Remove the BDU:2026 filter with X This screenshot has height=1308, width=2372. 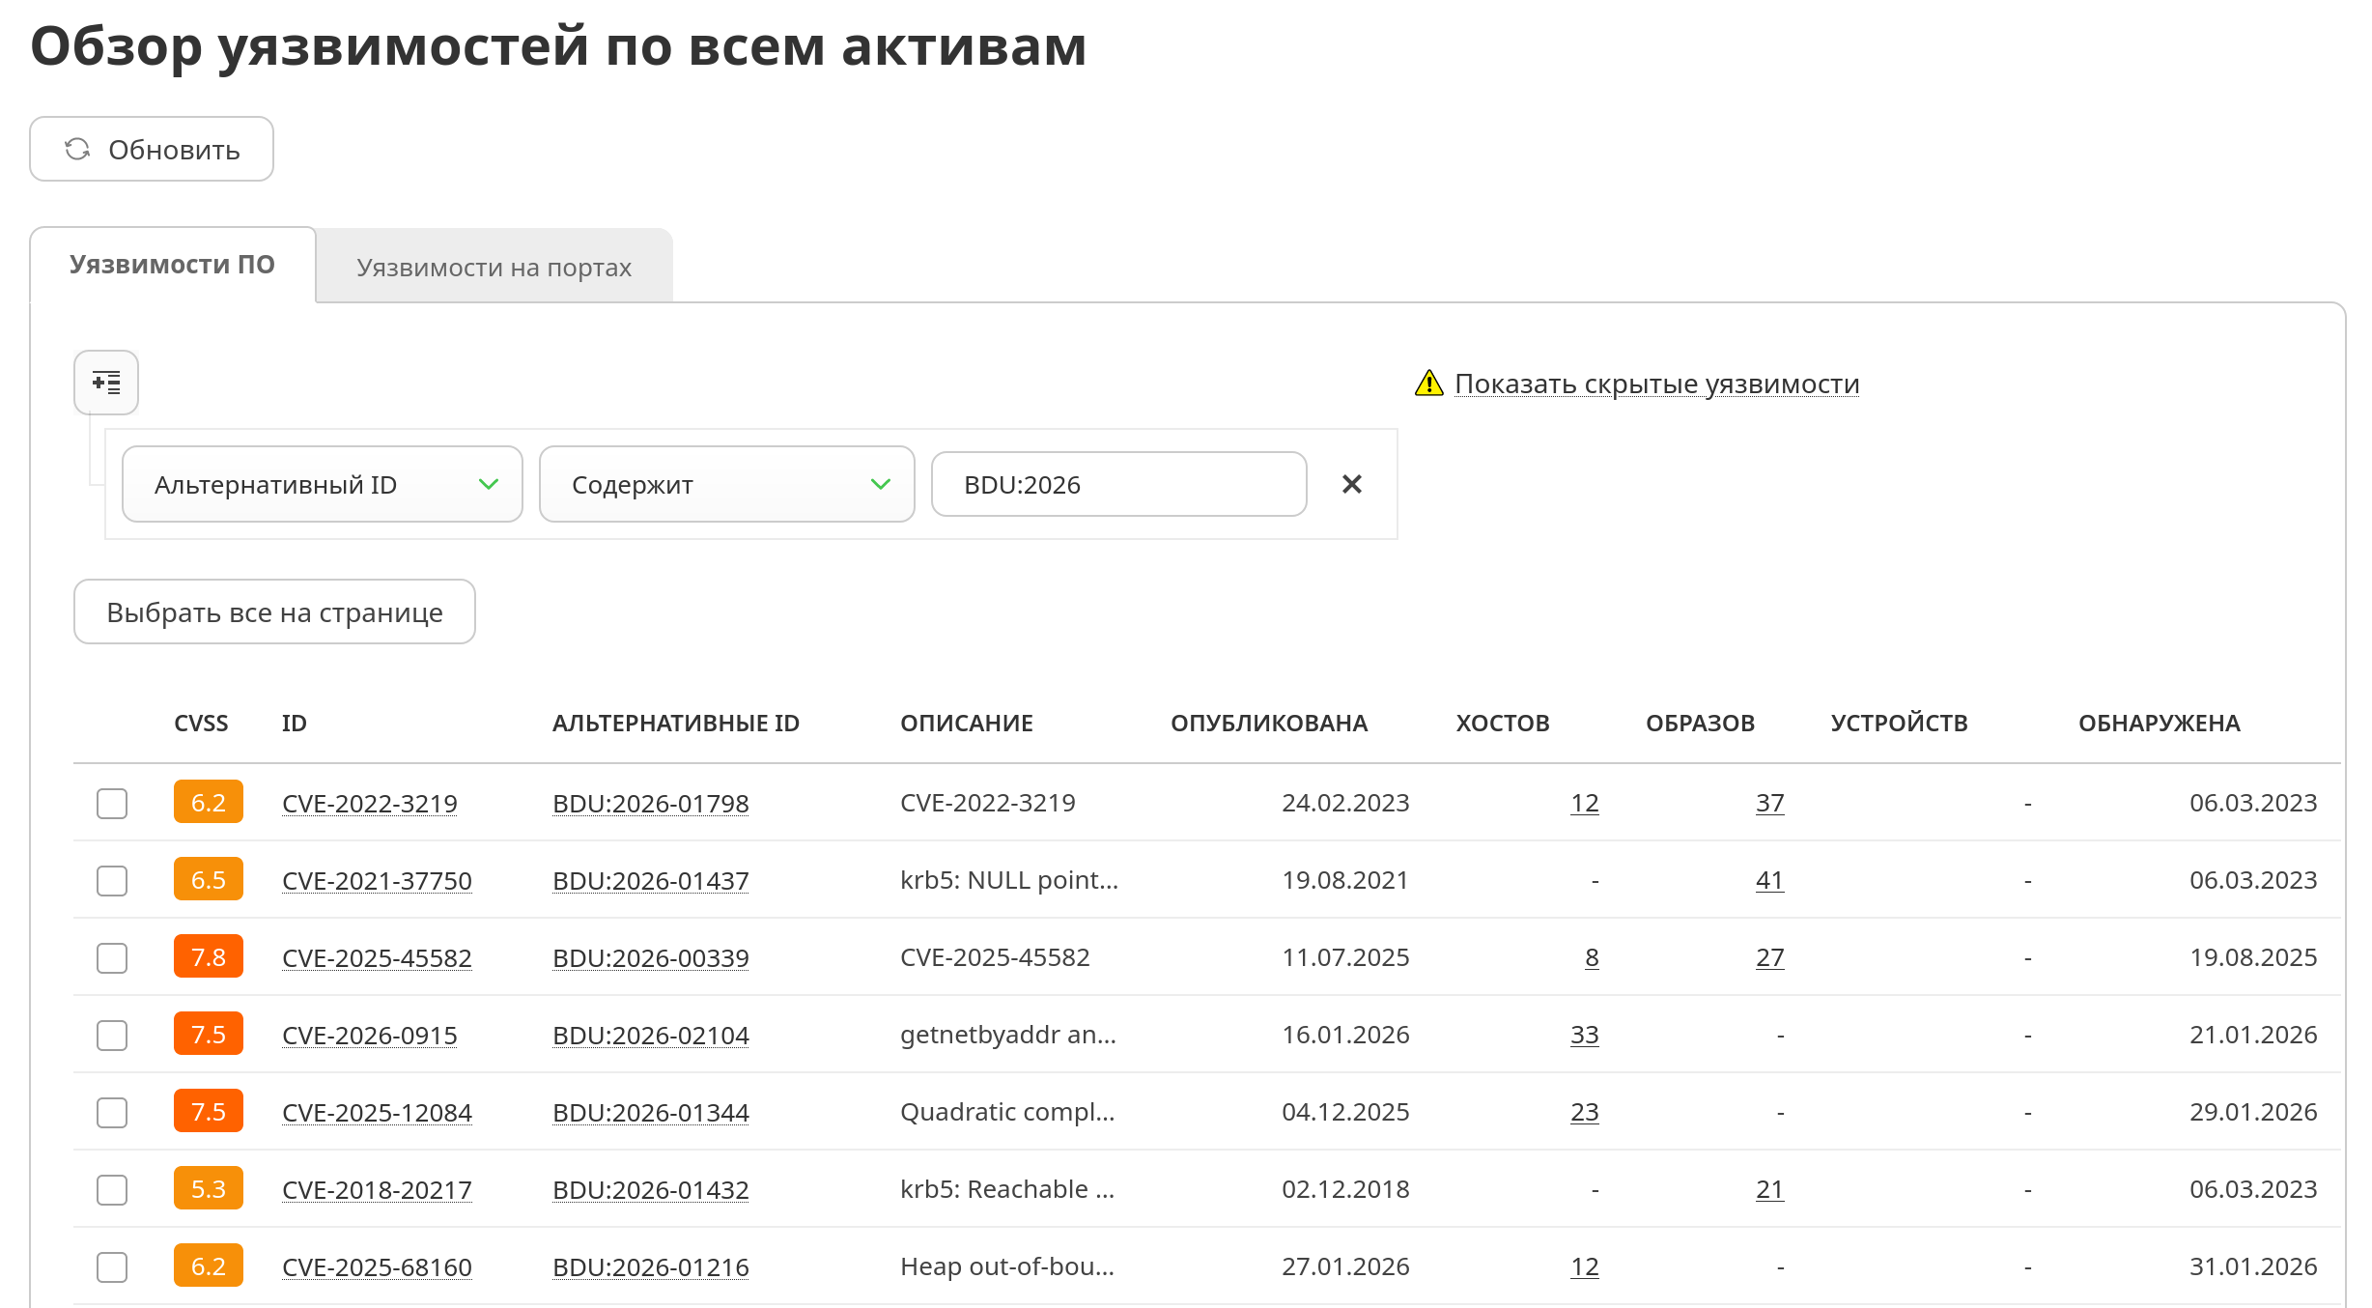click(1351, 484)
